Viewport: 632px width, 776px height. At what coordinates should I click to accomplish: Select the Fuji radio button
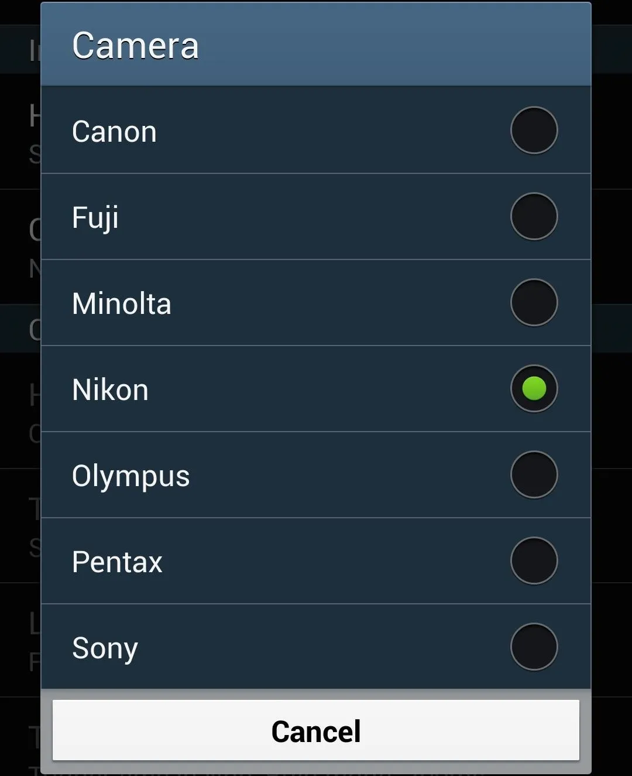(x=534, y=216)
